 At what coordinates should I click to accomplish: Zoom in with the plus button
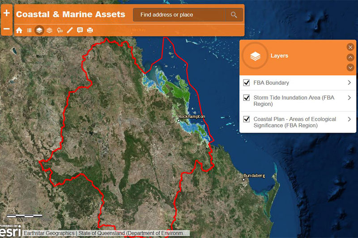click(6, 13)
